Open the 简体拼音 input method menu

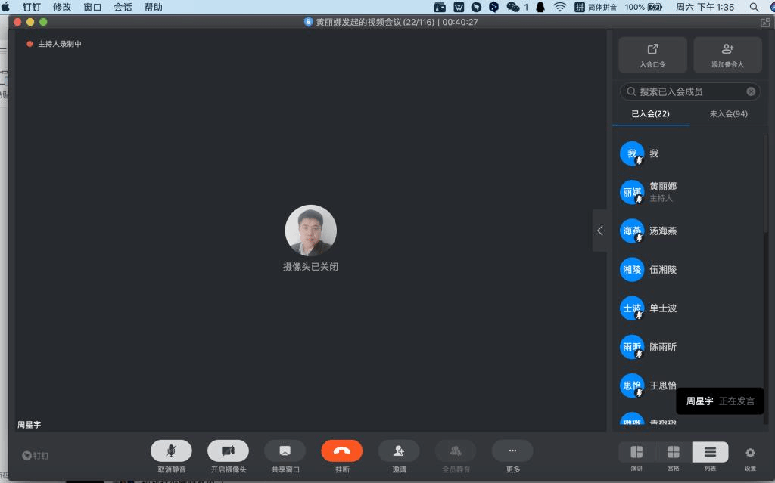coord(596,7)
